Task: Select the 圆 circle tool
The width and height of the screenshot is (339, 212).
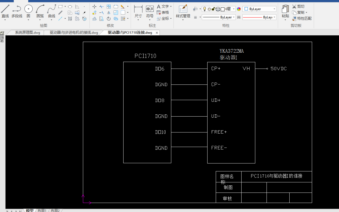Action: tap(28, 11)
